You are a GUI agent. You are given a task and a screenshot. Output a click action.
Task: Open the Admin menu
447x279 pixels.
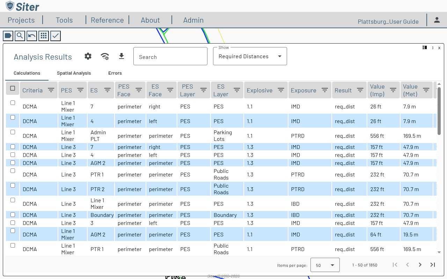[x=193, y=20]
